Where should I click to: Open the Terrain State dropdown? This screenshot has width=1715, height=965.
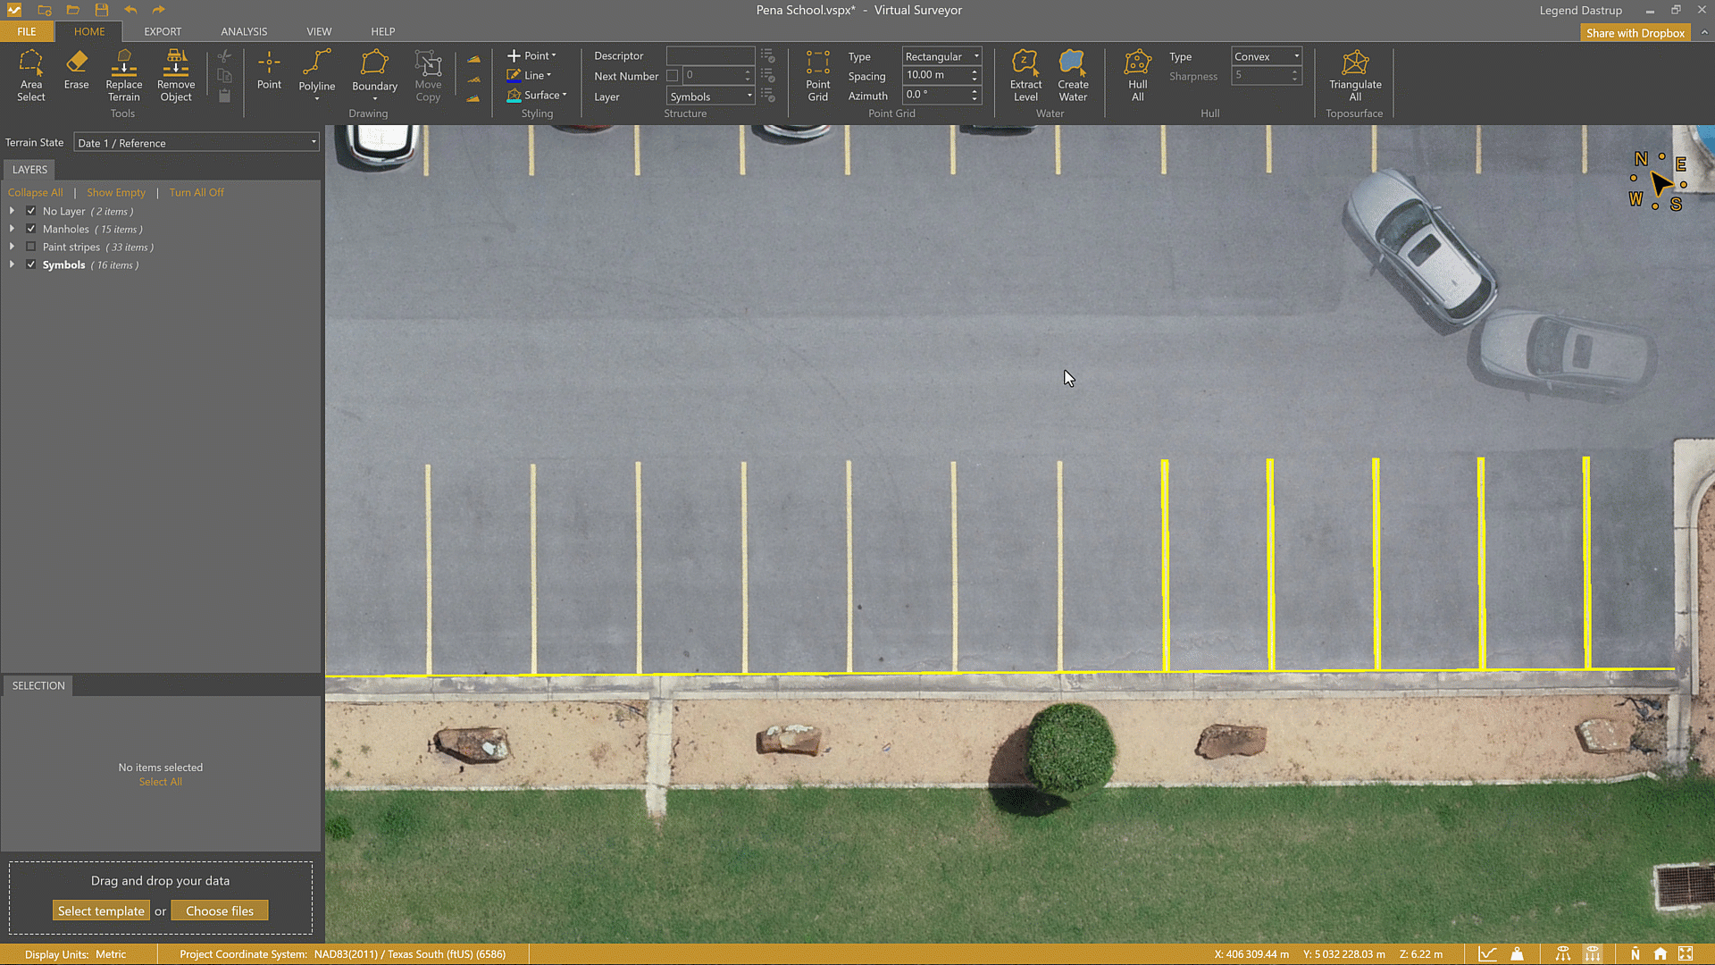tap(196, 143)
